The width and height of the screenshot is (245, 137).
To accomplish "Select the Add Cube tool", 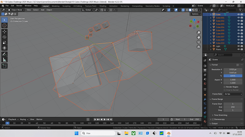I will click(4, 66).
